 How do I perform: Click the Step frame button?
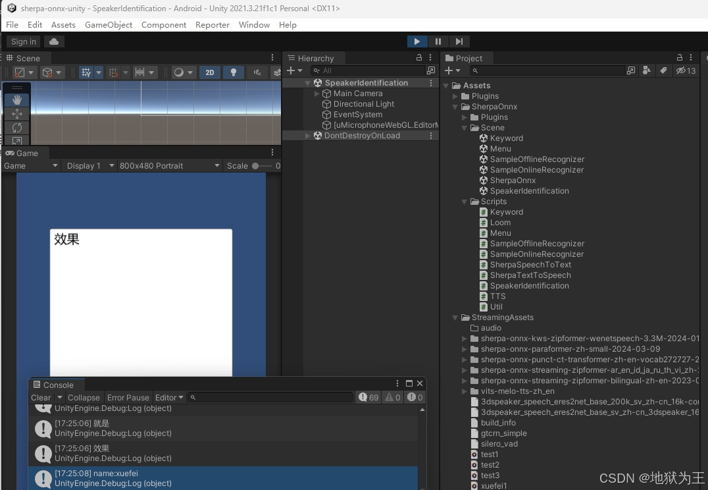[459, 41]
